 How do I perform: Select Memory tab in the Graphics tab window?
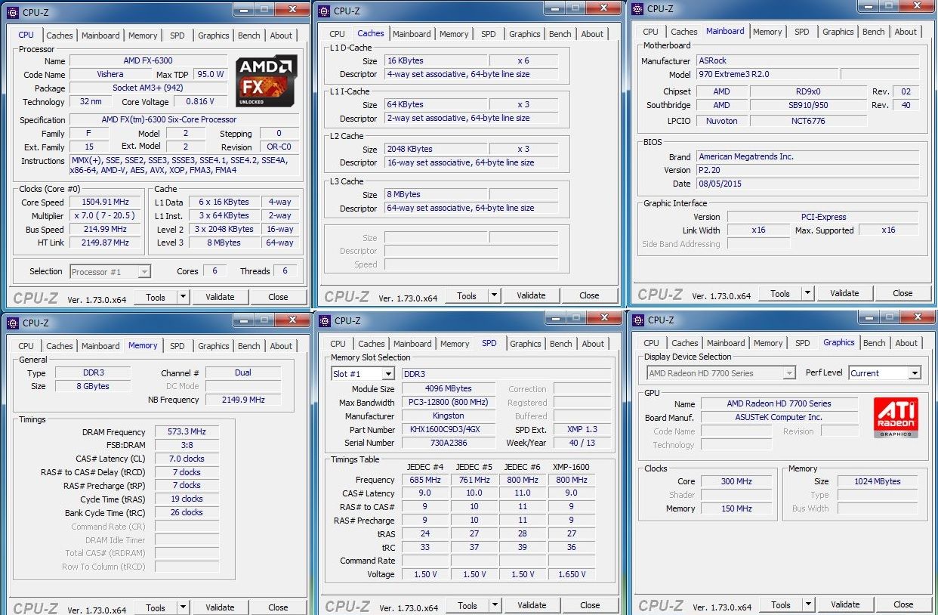click(x=768, y=343)
